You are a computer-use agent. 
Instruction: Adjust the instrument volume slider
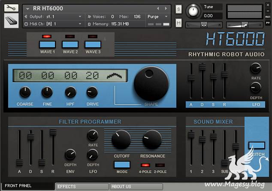245,25
